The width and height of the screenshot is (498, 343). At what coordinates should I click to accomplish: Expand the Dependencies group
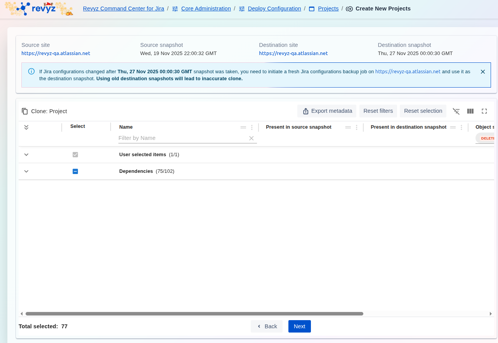click(x=26, y=171)
